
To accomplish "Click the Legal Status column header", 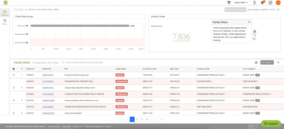I will (x=121, y=69).
